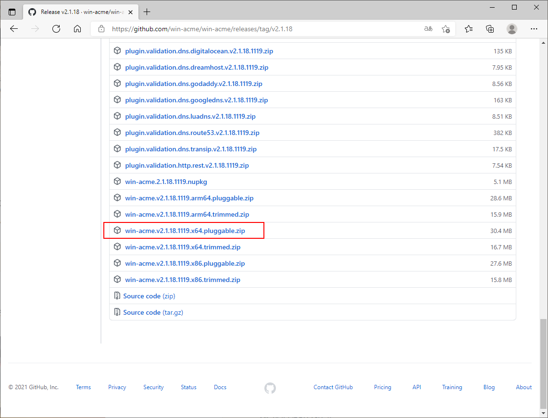Open the Docs footer link
This screenshot has width=548, height=418.
pos(220,387)
